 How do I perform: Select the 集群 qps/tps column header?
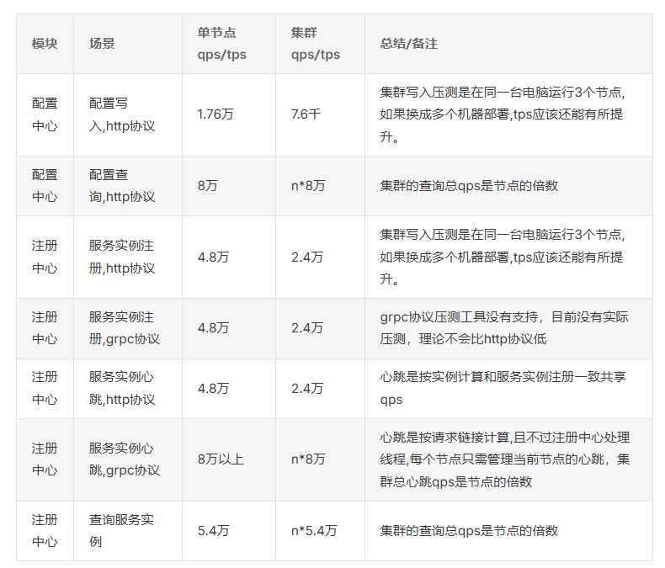point(316,44)
